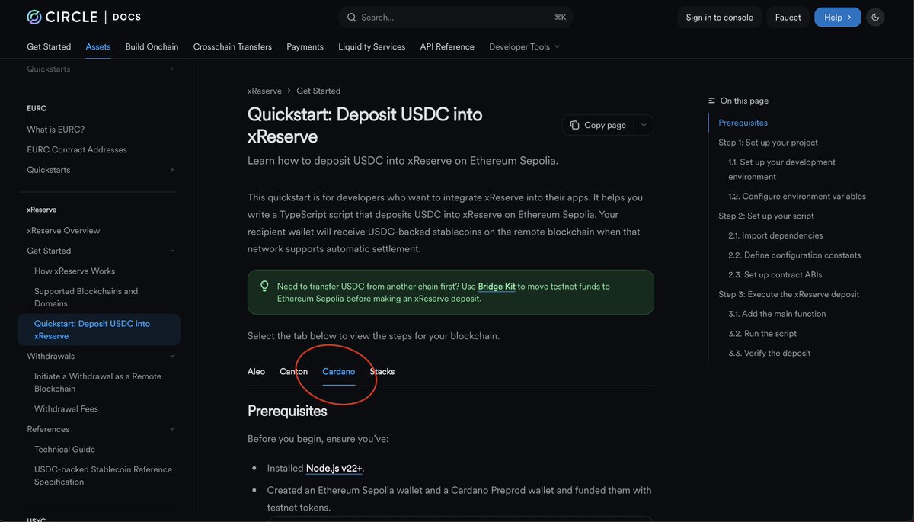Follow the Bridge Kit link
Image resolution: width=914 pixels, height=522 pixels.
(x=497, y=287)
